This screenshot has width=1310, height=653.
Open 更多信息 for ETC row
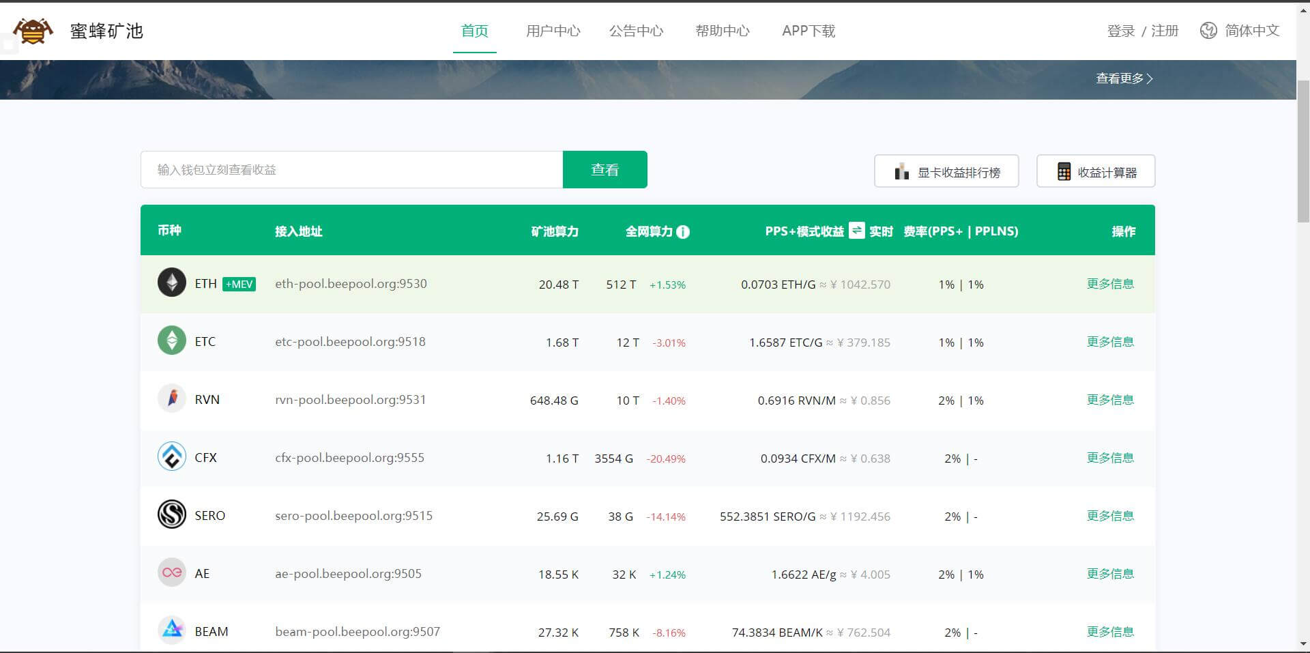1110,342
